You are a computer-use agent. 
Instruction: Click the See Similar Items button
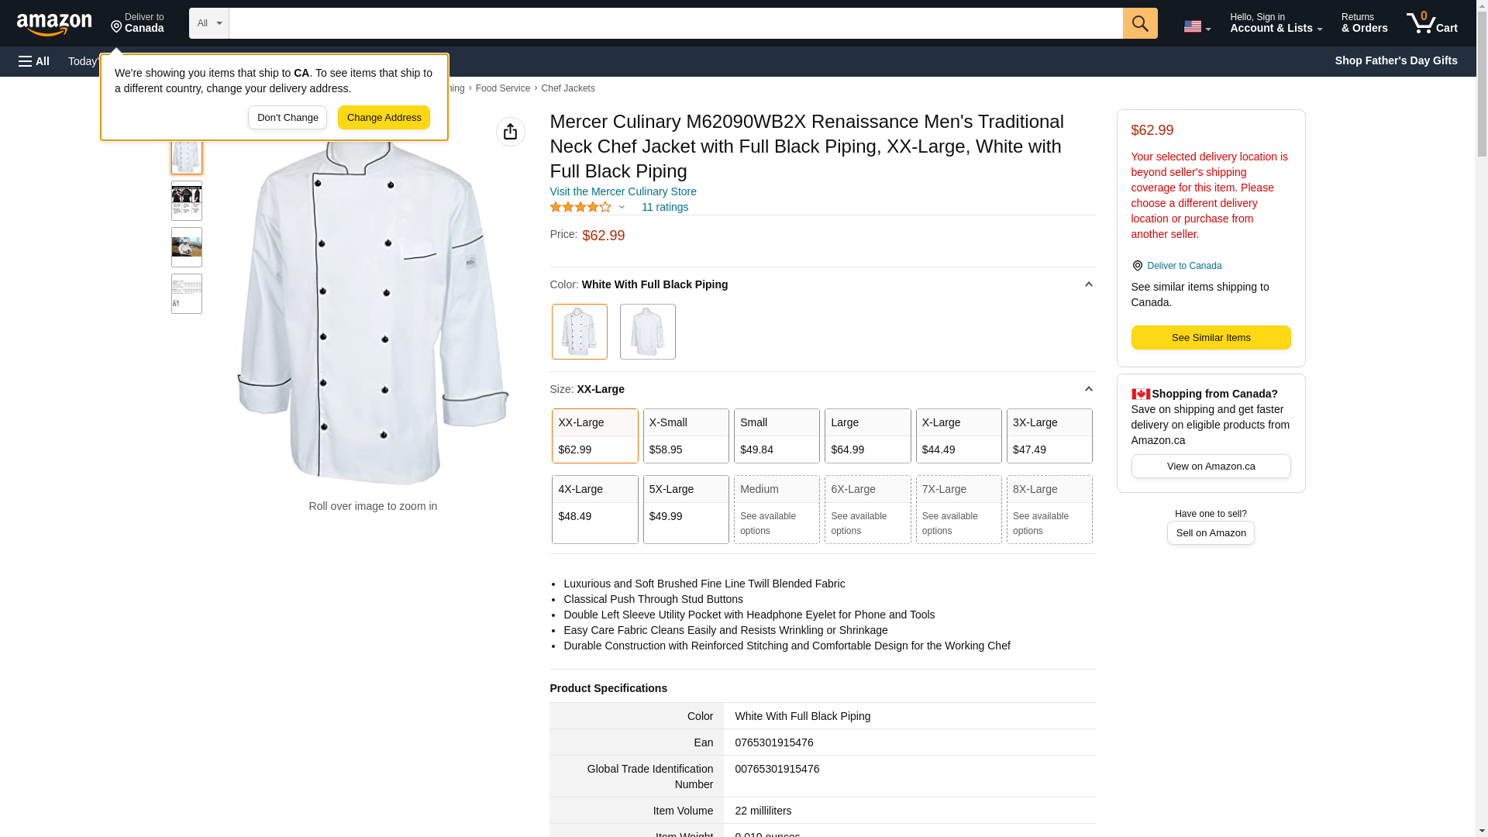pyautogui.click(x=1211, y=338)
